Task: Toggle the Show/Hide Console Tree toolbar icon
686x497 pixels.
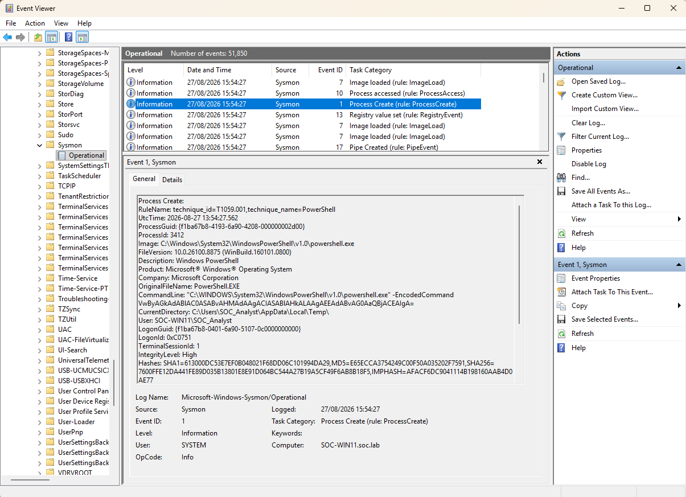Action: (x=52, y=38)
